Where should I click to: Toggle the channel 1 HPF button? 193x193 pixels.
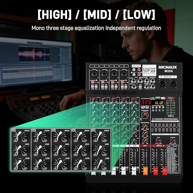click(x=96, y=86)
